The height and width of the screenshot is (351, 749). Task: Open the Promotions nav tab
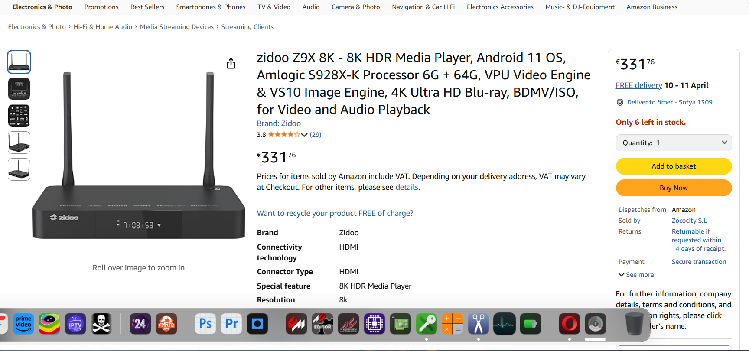point(101,7)
